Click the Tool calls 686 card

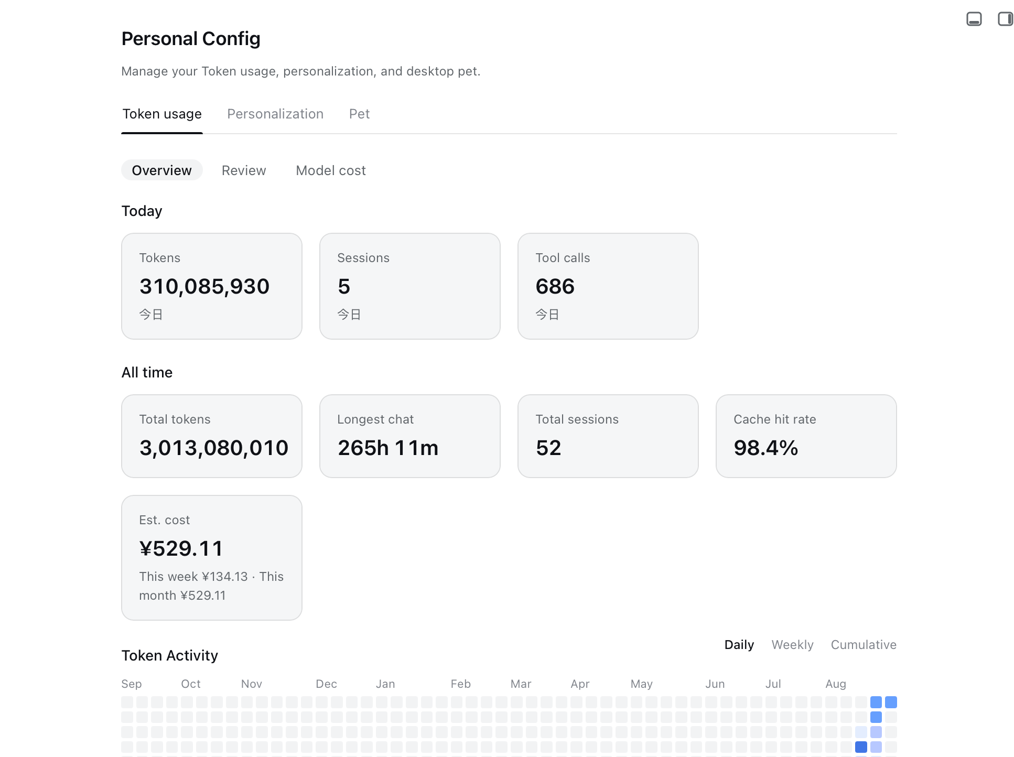[x=608, y=286]
